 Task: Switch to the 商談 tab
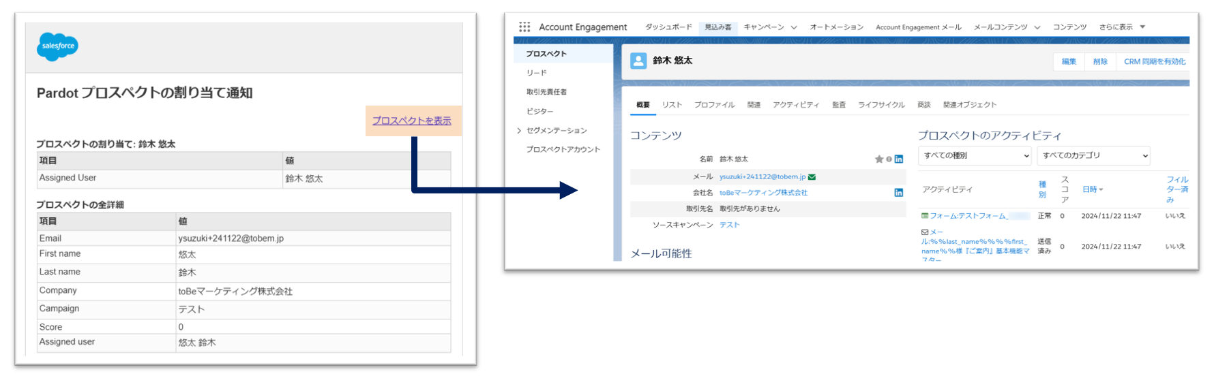[924, 105]
